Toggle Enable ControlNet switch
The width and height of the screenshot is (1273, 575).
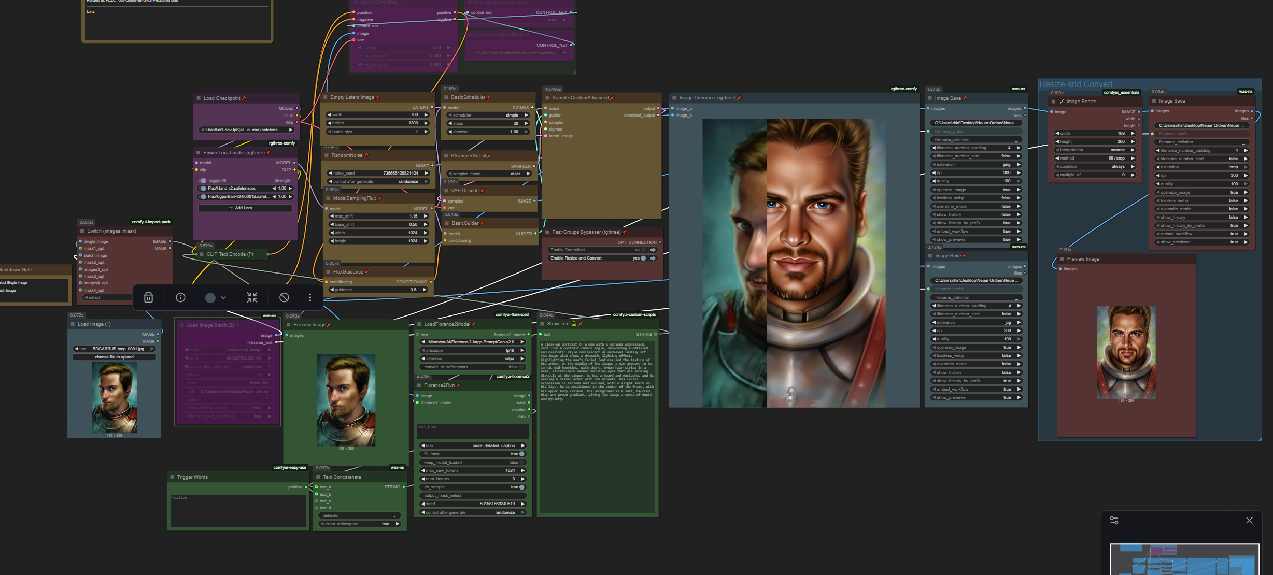pyautogui.click(x=643, y=250)
